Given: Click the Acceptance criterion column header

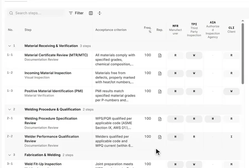Looking at the screenshot, I should tap(111, 30).
